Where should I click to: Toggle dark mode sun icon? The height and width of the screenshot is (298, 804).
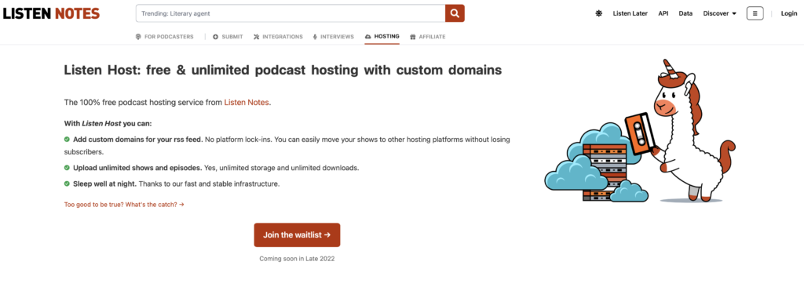[598, 13]
